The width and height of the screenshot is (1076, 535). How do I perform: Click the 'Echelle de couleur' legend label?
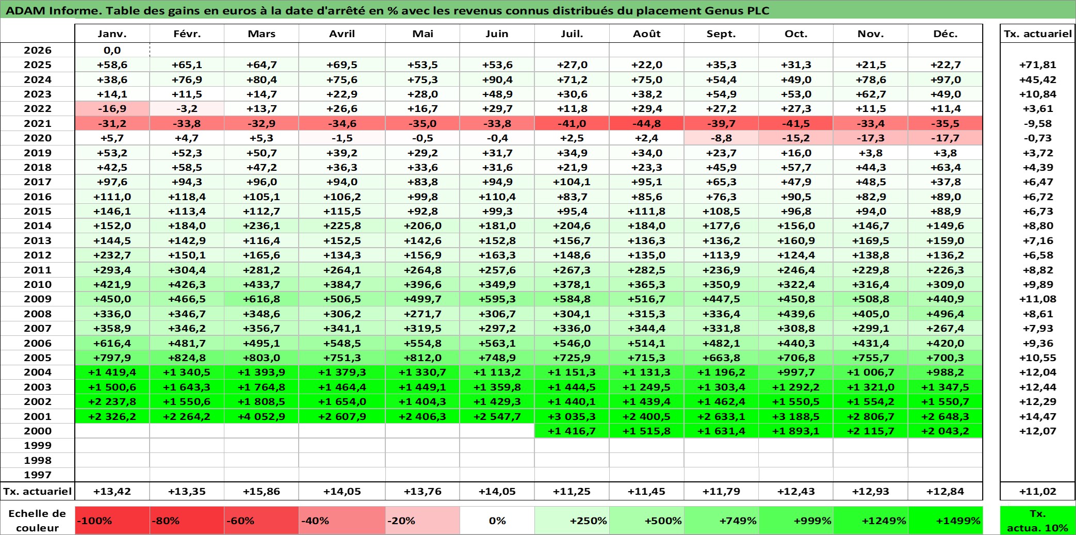click(x=38, y=521)
